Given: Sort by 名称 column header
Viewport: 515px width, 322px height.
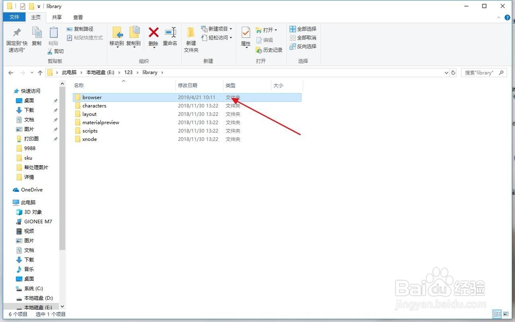Looking at the screenshot, I should click(79, 85).
